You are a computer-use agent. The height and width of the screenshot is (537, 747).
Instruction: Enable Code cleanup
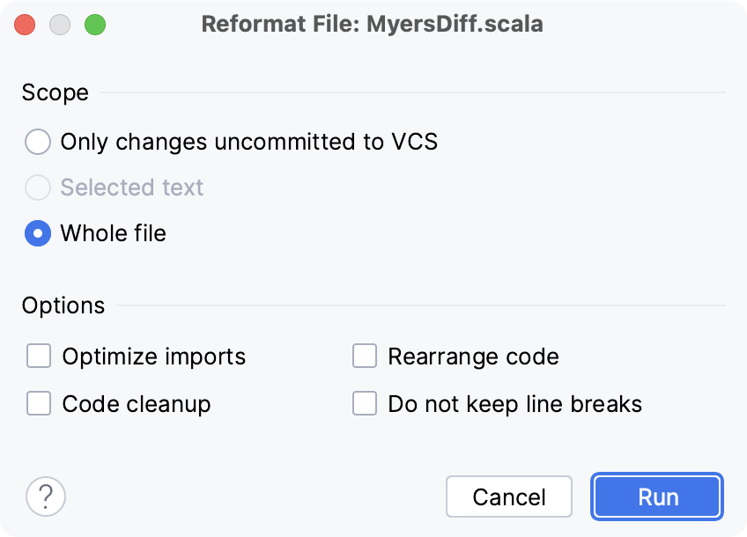(x=39, y=403)
